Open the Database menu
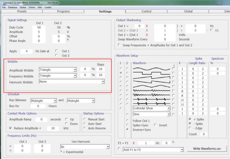This screenshot has width=230, height=159. pos(13,7)
